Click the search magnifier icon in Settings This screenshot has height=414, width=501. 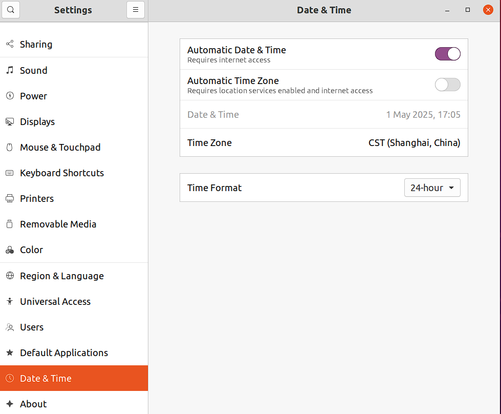click(x=11, y=10)
